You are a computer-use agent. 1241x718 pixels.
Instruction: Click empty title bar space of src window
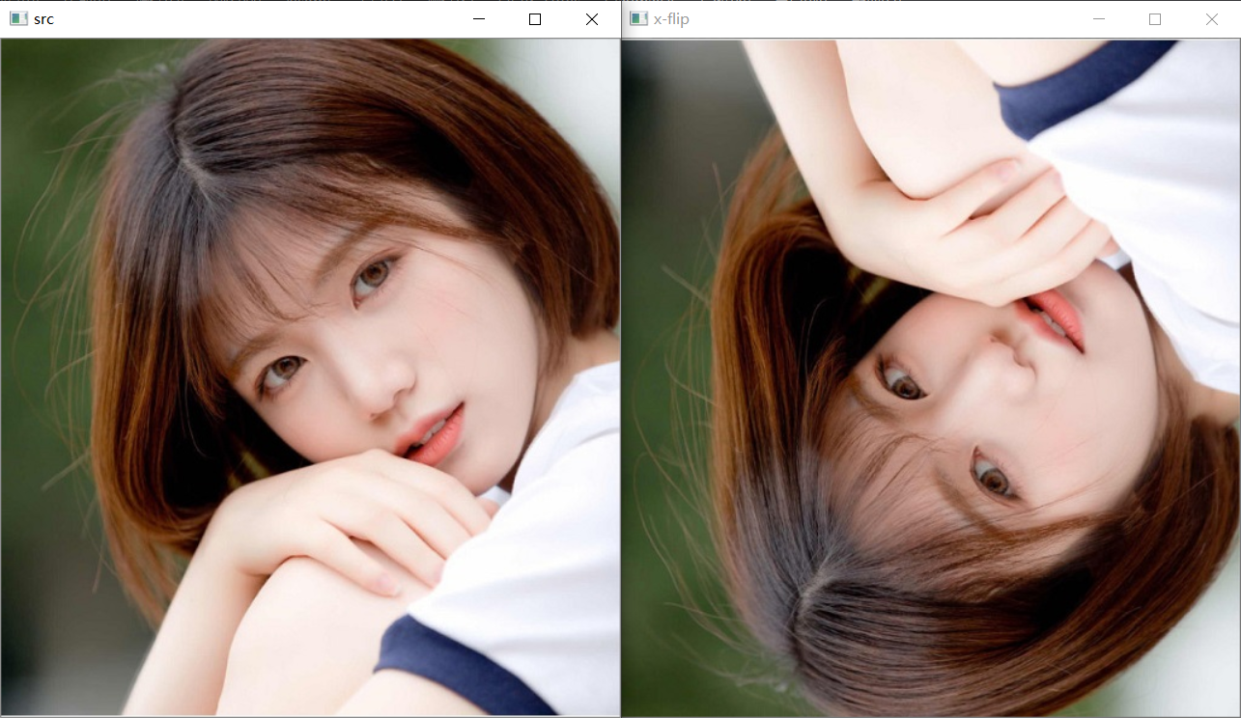click(x=251, y=19)
